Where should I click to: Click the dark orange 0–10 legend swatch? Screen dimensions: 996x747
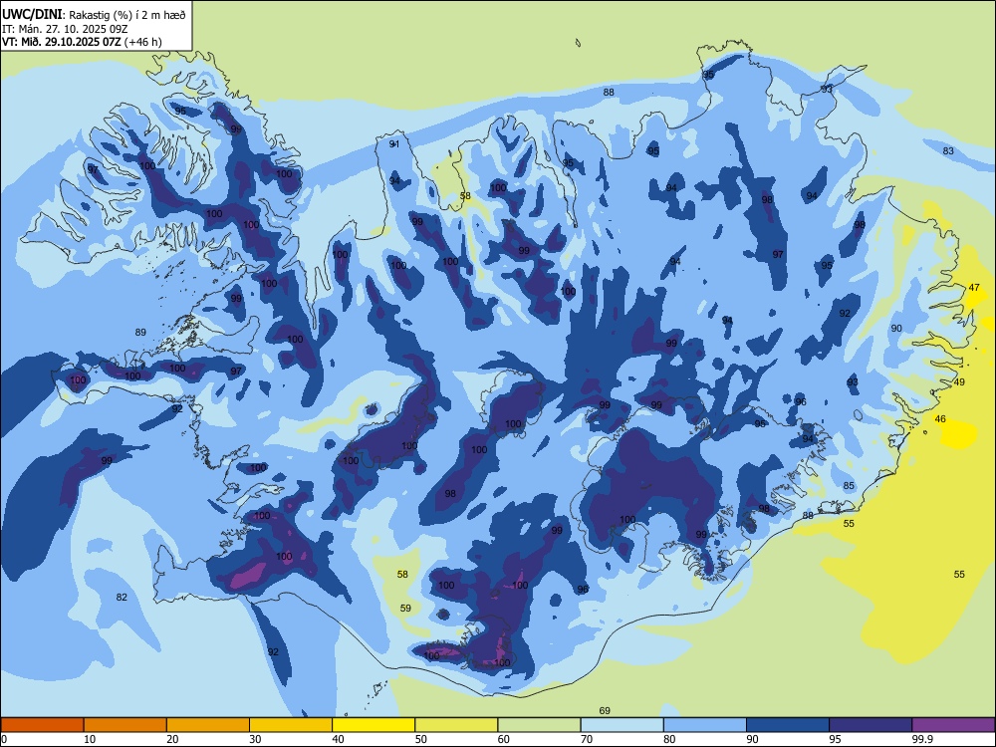[x=42, y=725]
